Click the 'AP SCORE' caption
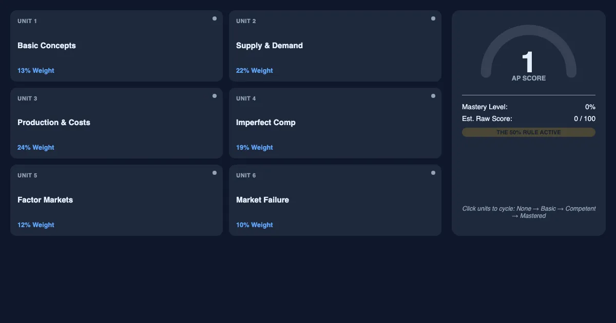 pos(529,78)
